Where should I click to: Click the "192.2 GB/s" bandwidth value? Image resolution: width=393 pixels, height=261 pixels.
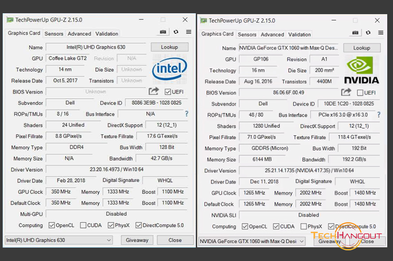click(x=354, y=159)
